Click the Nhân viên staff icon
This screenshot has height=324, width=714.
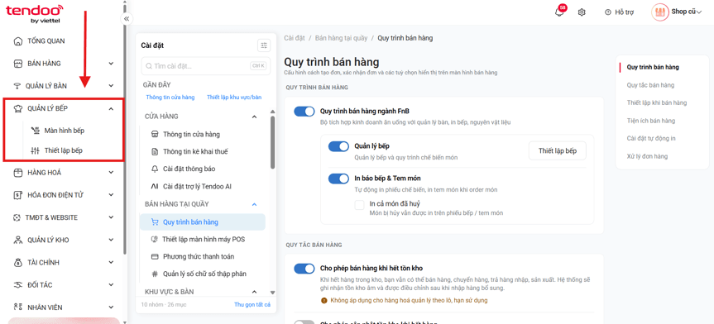pyautogui.click(x=18, y=307)
